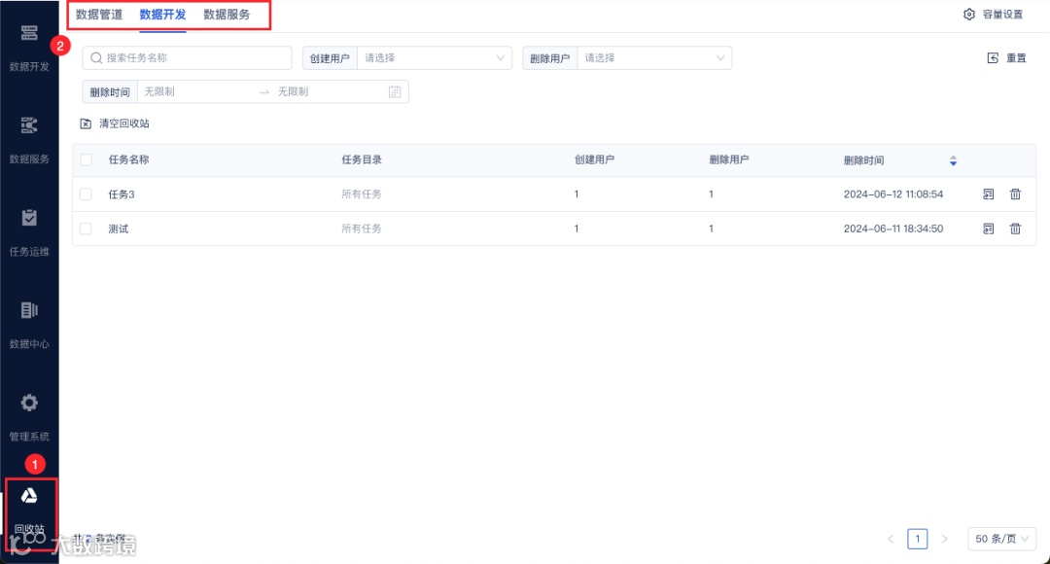Focus the 搜索任务名称 search field
The height and width of the screenshot is (564, 1050).
coord(188,58)
